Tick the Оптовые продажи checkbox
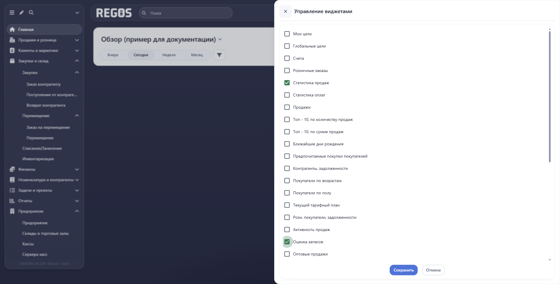 pyautogui.click(x=287, y=254)
